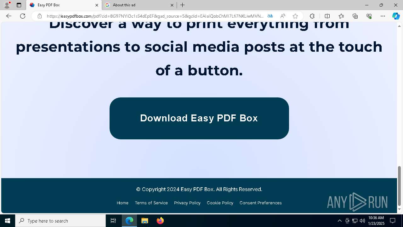
Task: Open the Extensions puzzle icon
Action: point(312,16)
